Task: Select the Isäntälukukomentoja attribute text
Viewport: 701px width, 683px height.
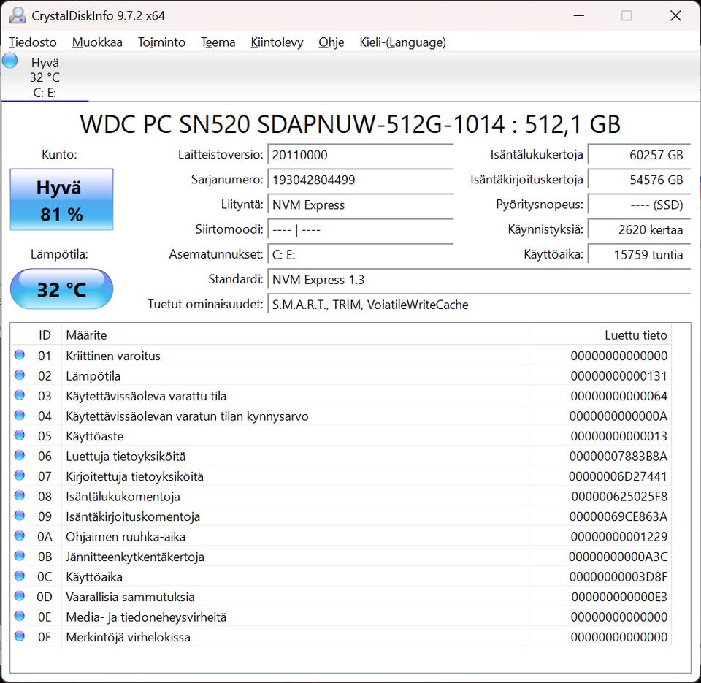Action: tap(123, 497)
